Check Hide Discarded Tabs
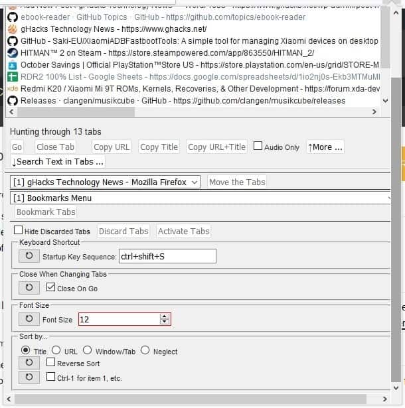Viewport: 405px width, 408px height. [18, 230]
